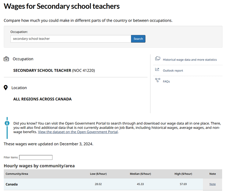This screenshot has width=227, height=191.
Task: Click the briefcase Occupation icon
Action: [6, 59]
